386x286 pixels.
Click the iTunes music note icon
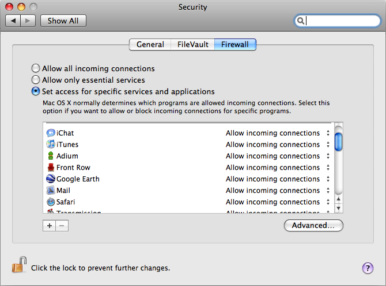pyautogui.click(x=51, y=144)
